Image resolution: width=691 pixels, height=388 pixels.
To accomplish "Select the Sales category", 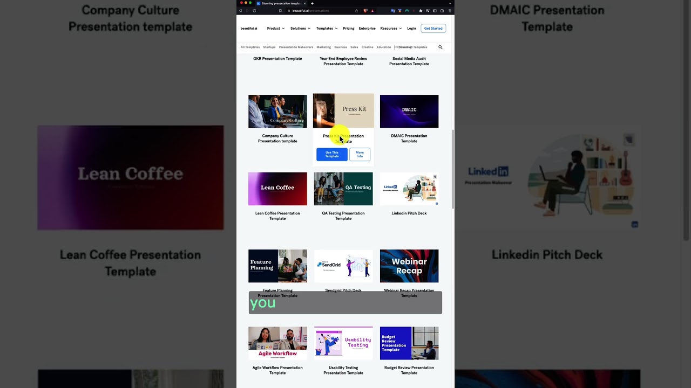I will 354,47.
